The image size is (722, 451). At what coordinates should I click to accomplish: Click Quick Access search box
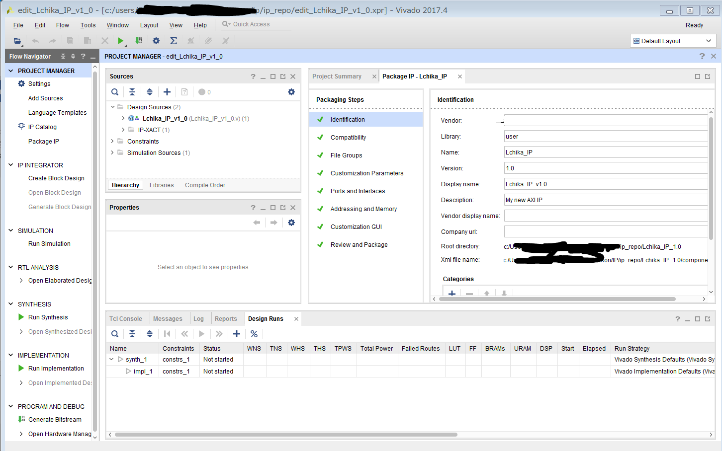pos(256,24)
